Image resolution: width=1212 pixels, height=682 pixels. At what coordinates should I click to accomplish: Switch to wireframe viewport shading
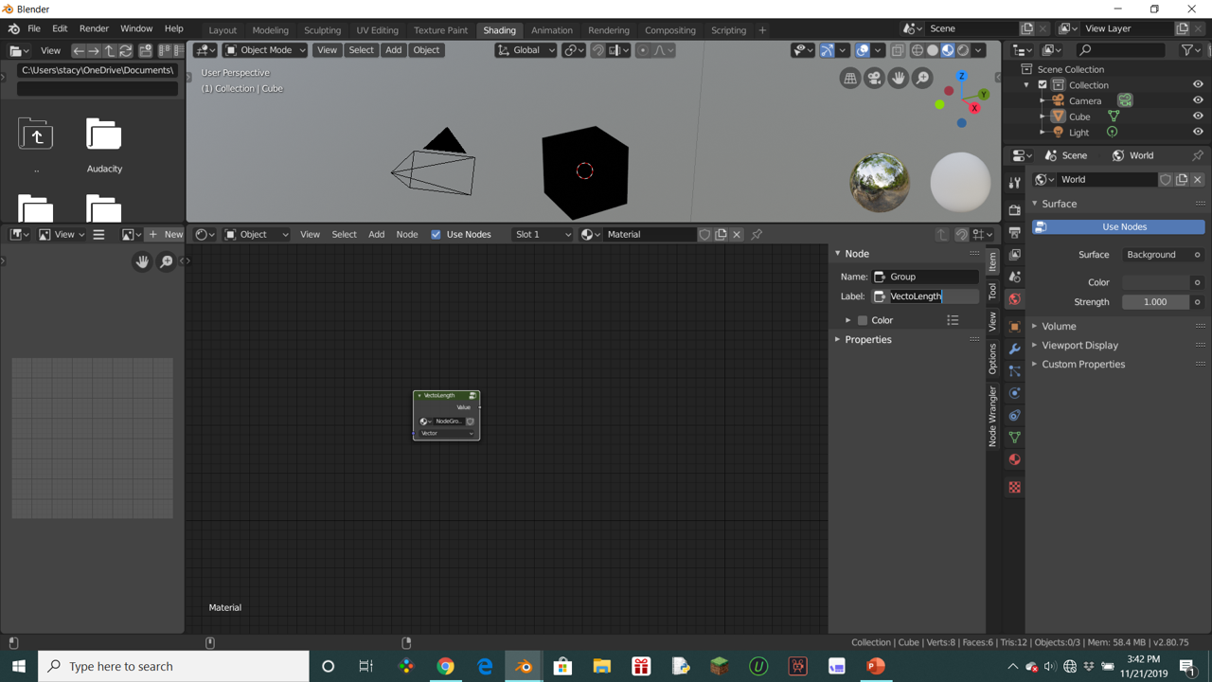tap(917, 50)
